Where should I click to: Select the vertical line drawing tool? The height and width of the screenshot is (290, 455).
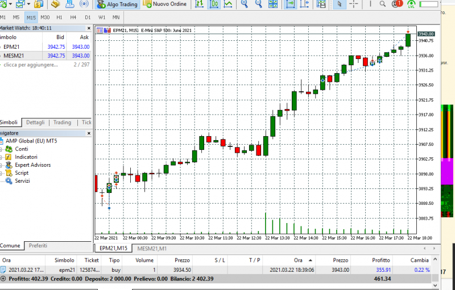coord(370,4)
